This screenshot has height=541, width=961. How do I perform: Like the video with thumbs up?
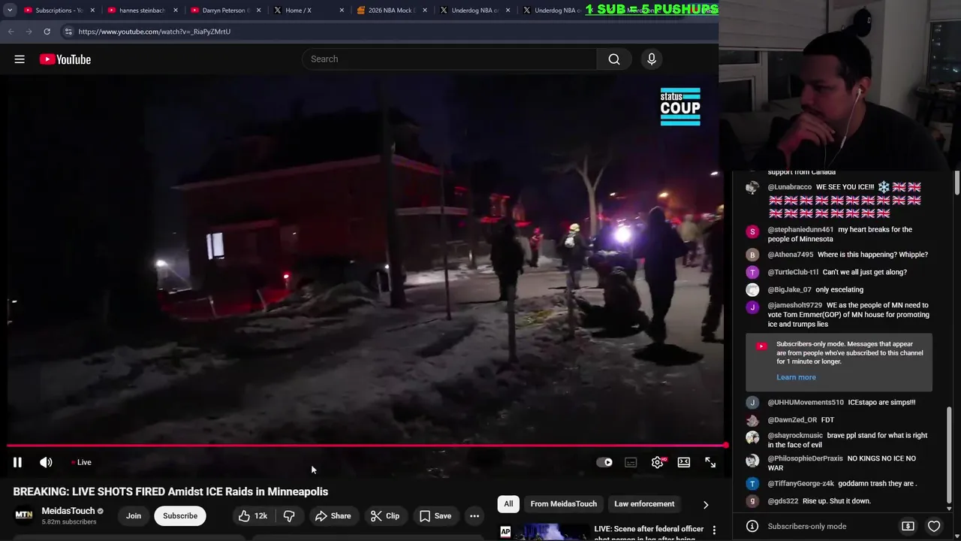tap(252, 516)
